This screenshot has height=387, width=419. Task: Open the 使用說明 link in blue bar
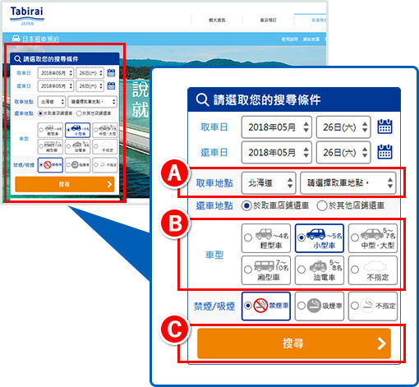(290, 39)
